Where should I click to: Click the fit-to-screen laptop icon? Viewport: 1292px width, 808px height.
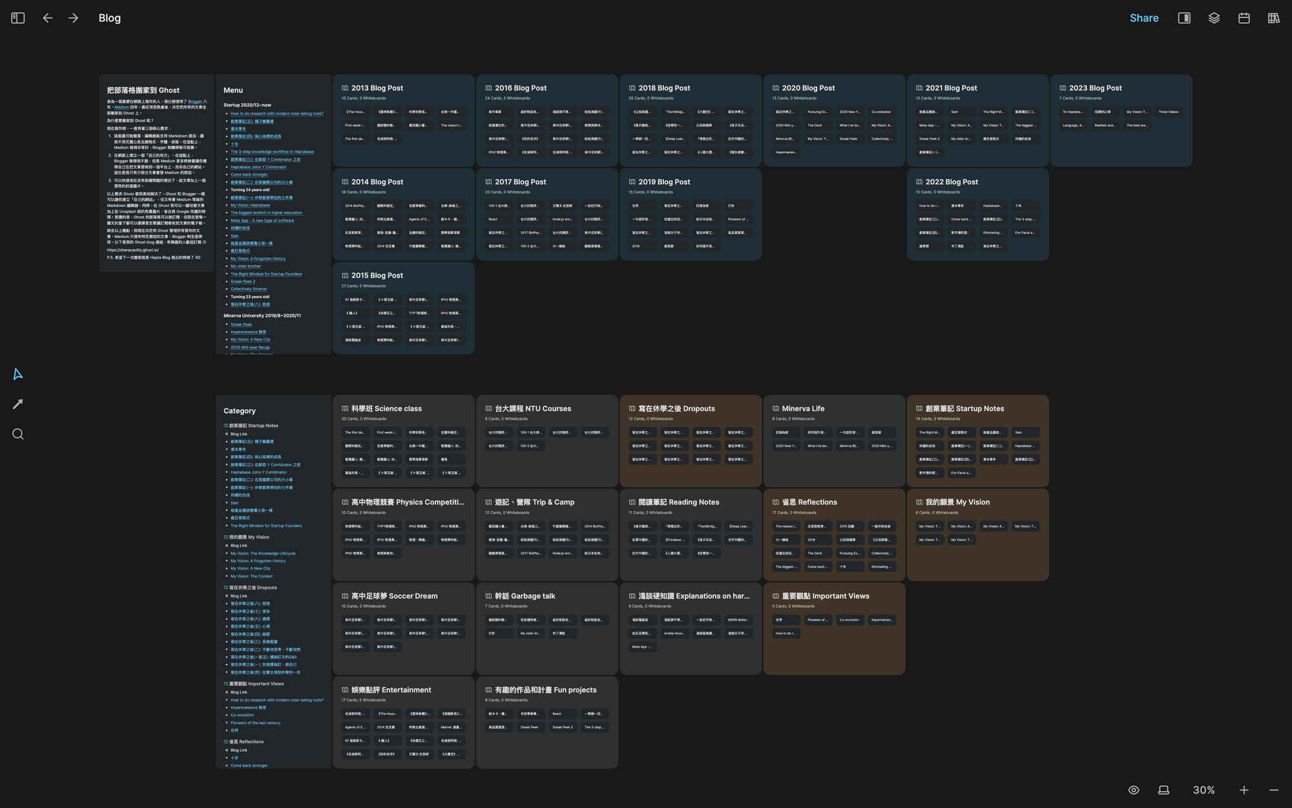[x=1163, y=790]
